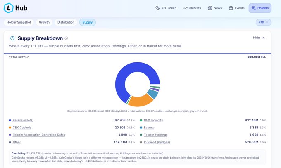The height and width of the screenshot is (168, 281).
Task: Click the 112.21M Other value
Action: click(x=120, y=142)
